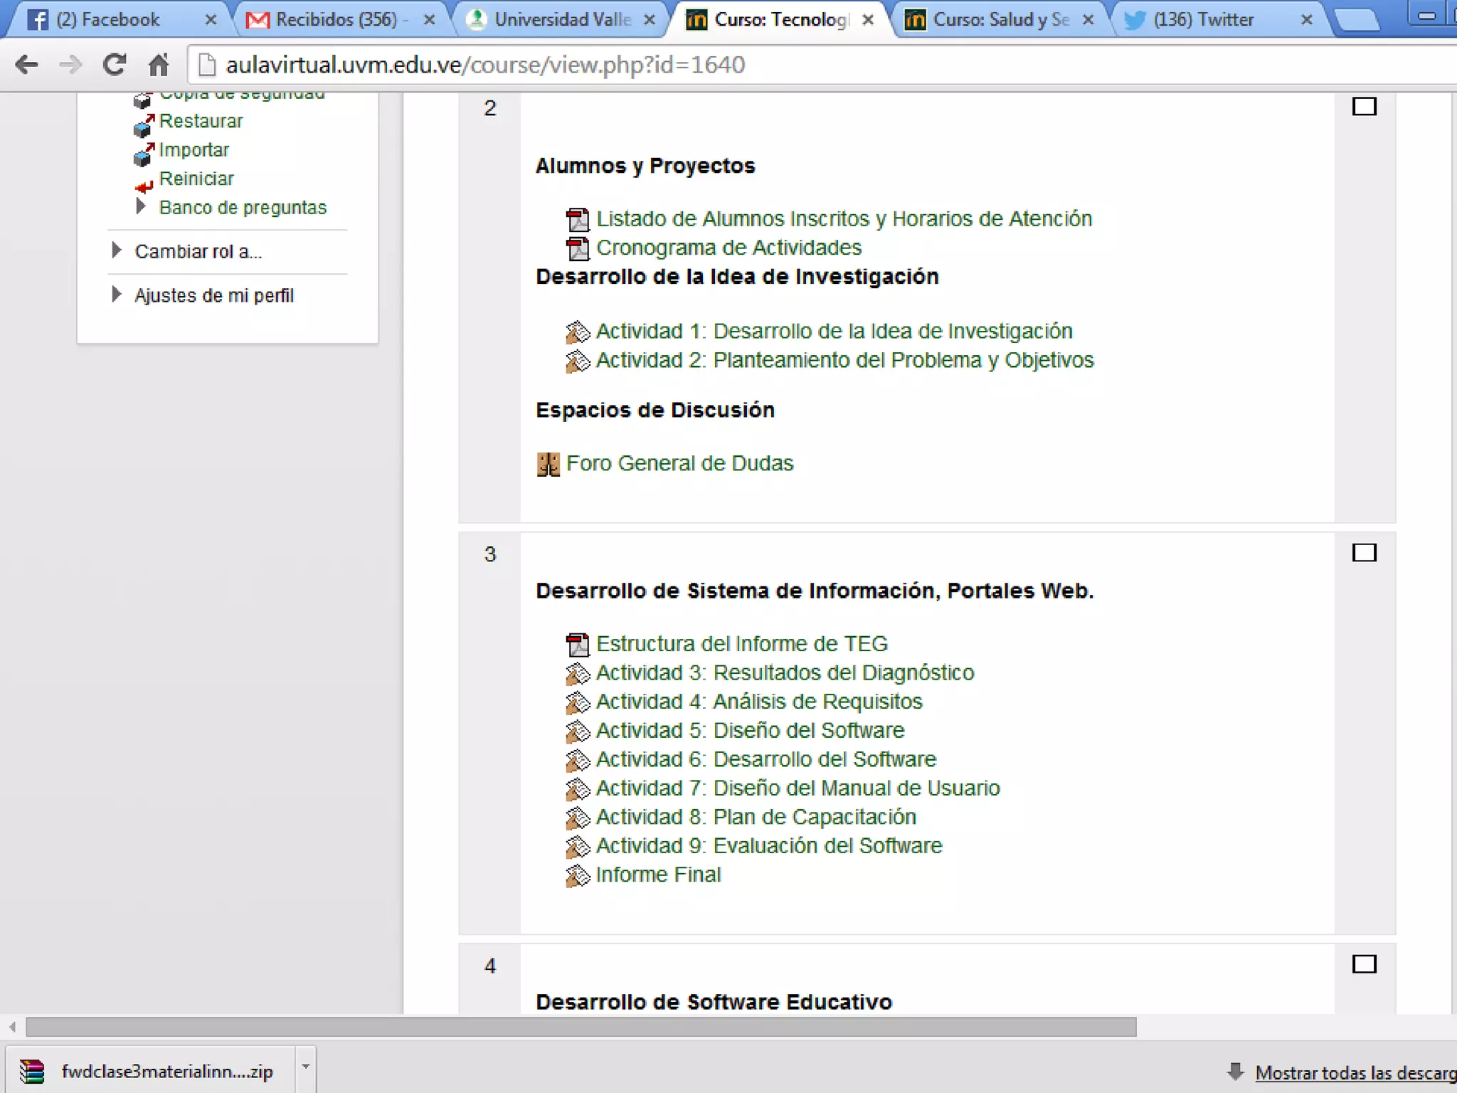The width and height of the screenshot is (1457, 1093).
Task: Switch to the Curso: Salud y Se tab
Action: click(x=1000, y=20)
